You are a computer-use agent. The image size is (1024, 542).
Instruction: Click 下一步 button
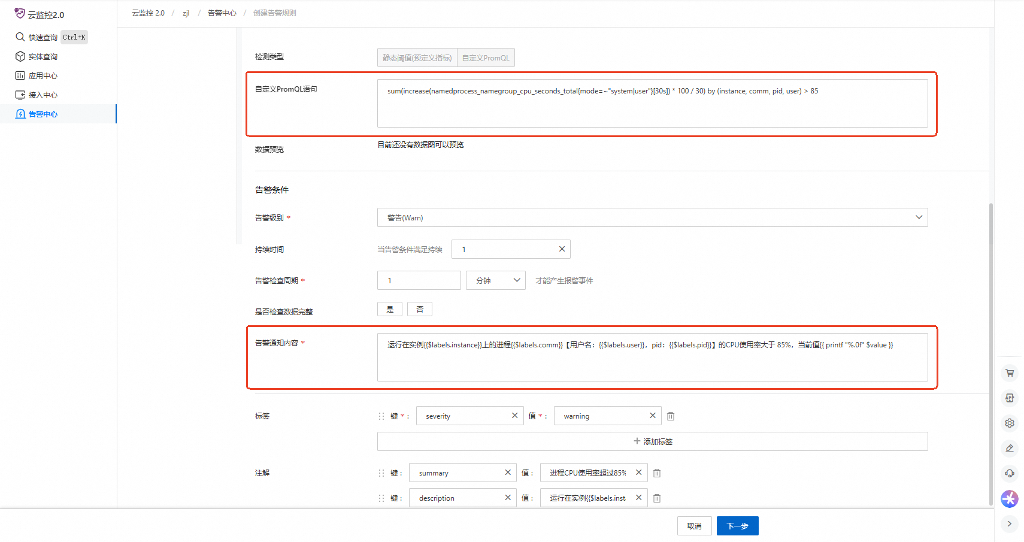click(738, 526)
